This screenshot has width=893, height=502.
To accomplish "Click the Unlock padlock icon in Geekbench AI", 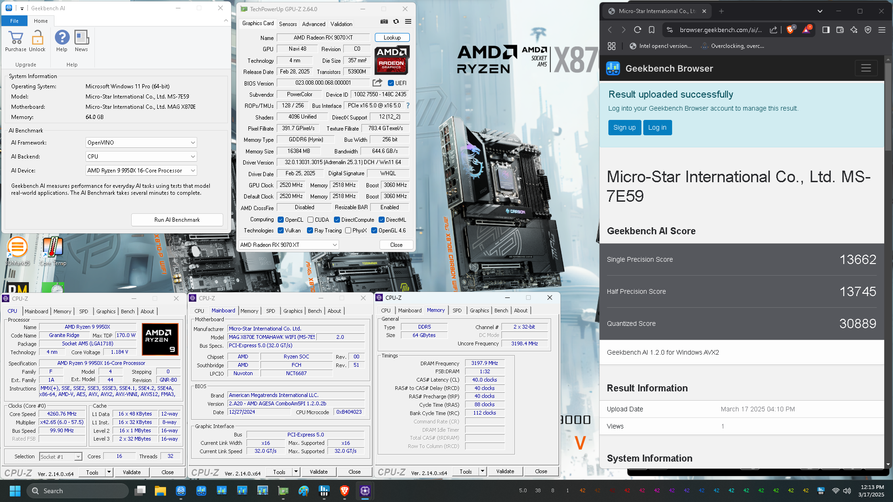I will pyautogui.click(x=37, y=38).
